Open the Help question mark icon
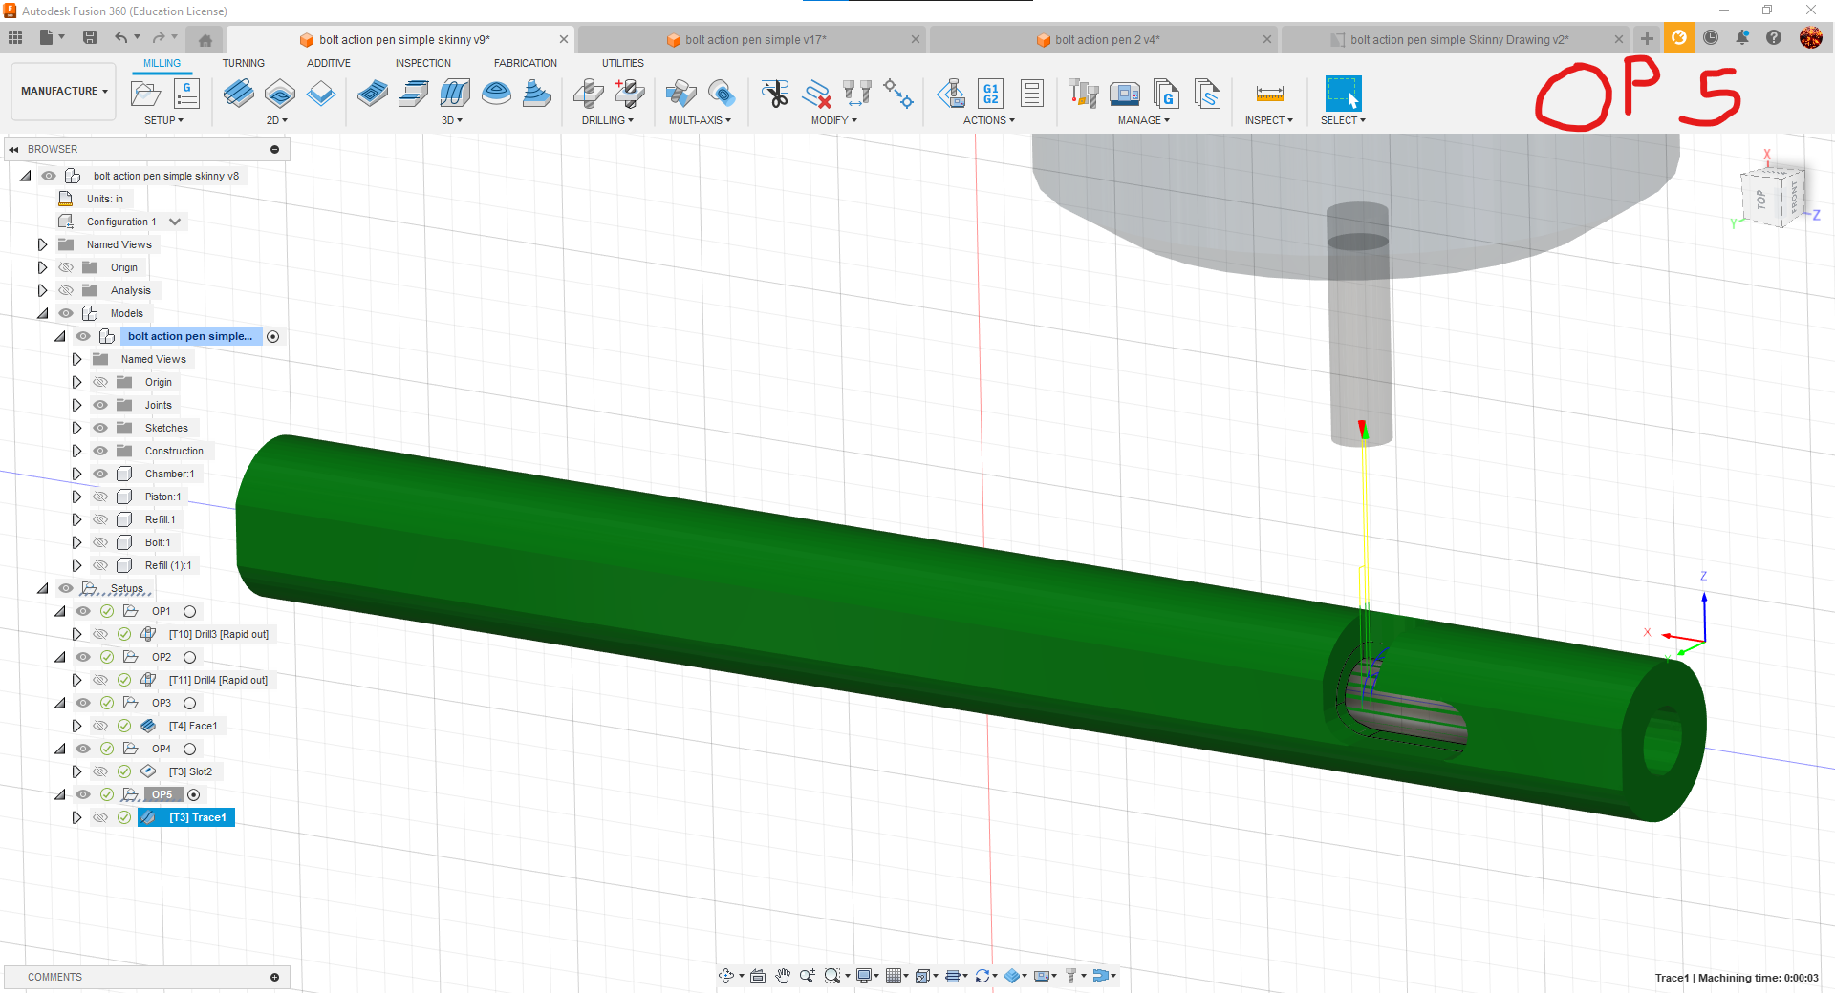 1774,37
